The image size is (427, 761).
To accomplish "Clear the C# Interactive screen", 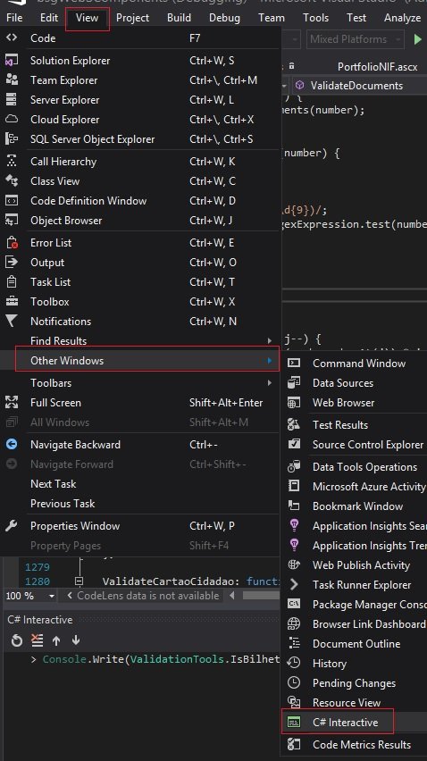I will click(x=37, y=640).
